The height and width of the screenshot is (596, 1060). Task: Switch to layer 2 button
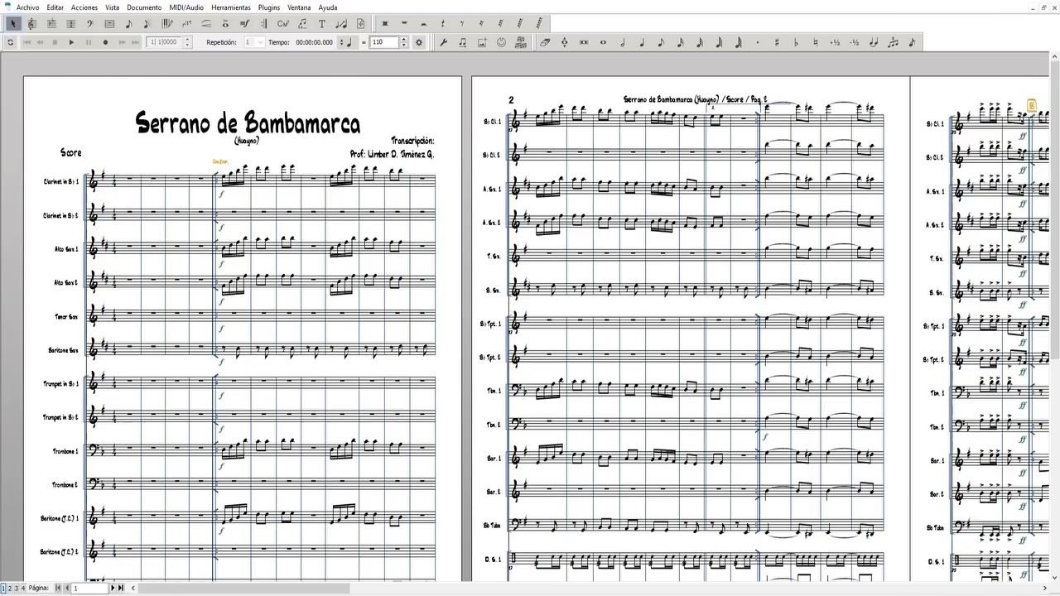coord(10,588)
